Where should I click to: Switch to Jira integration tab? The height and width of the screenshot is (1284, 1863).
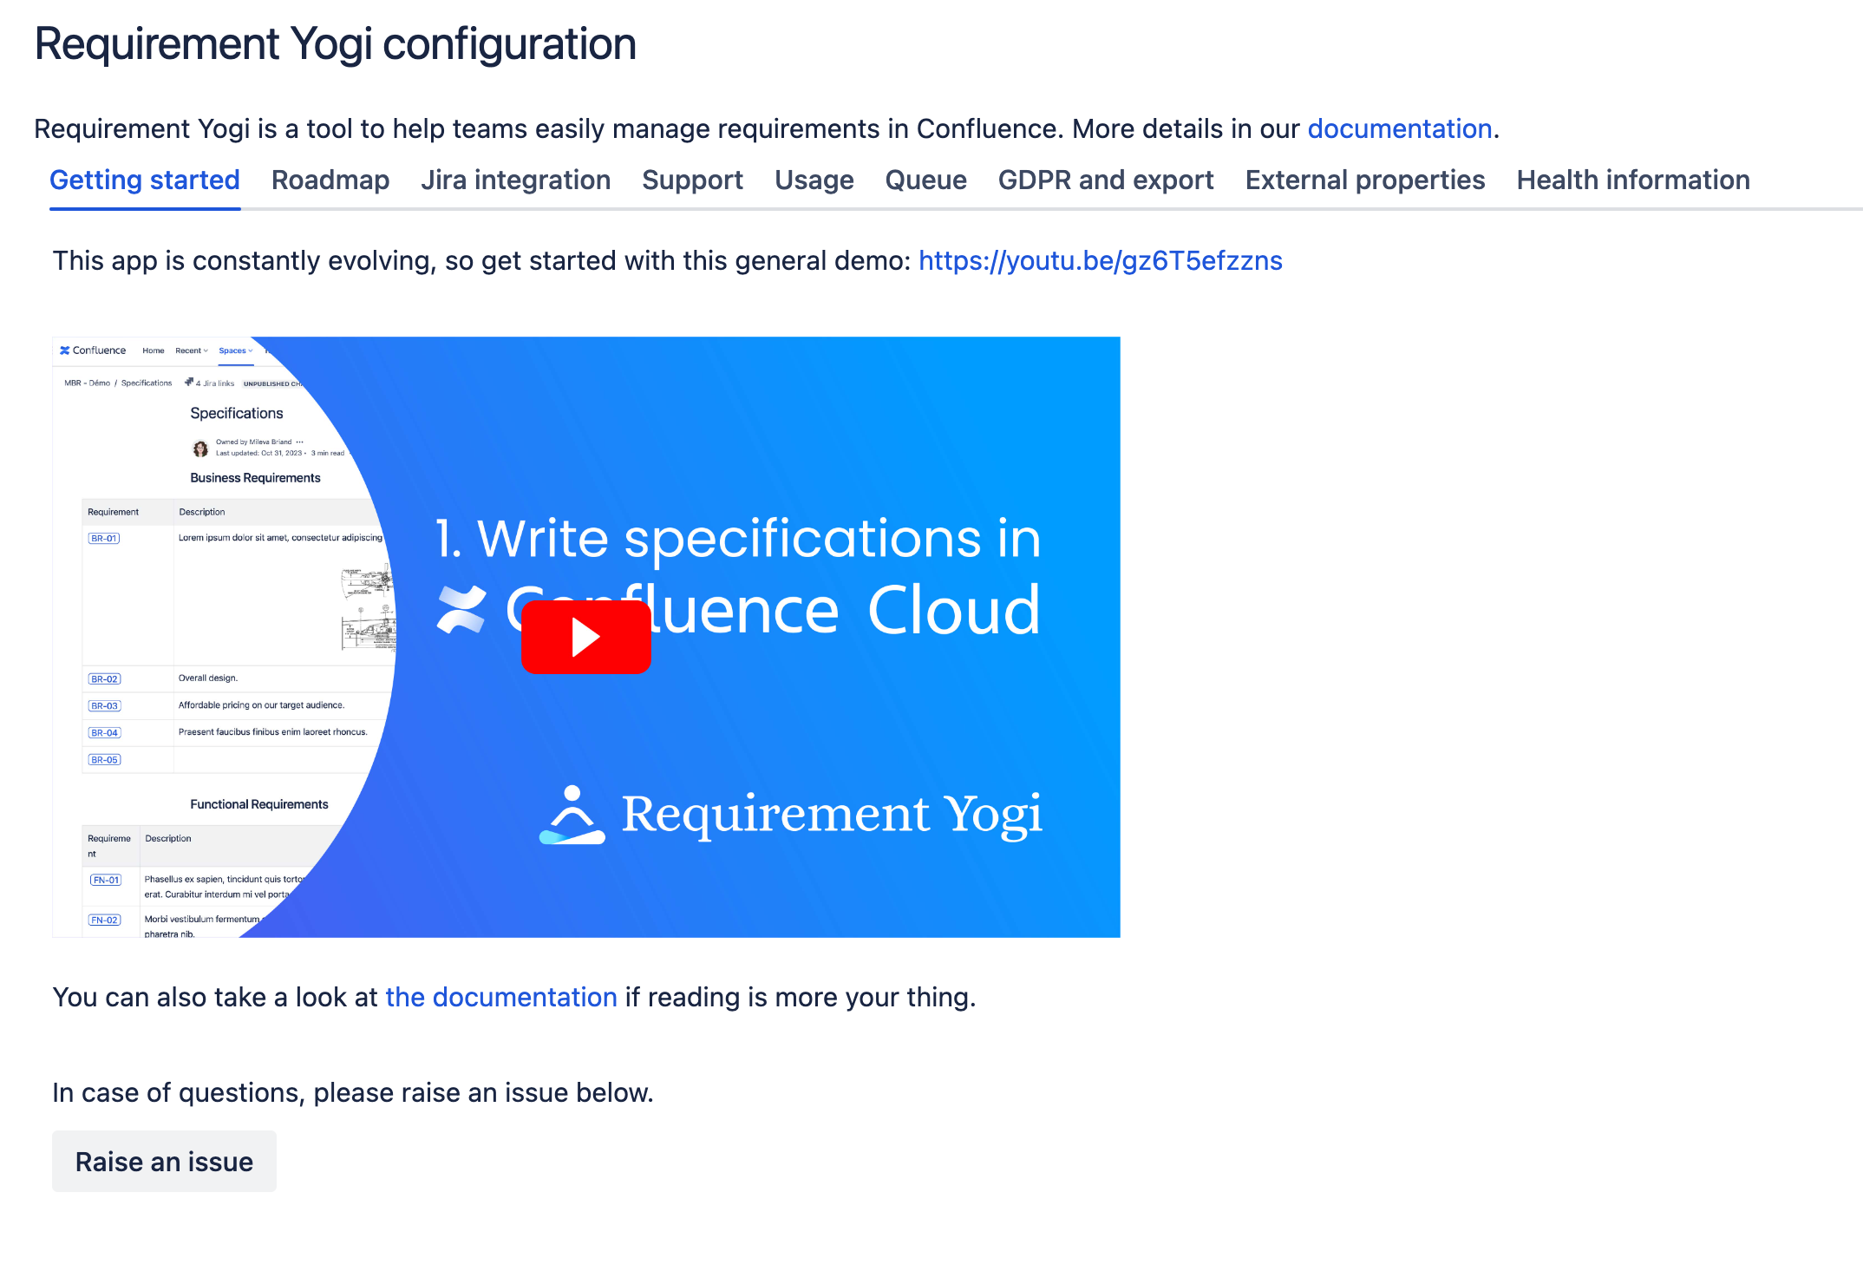[515, 180]
